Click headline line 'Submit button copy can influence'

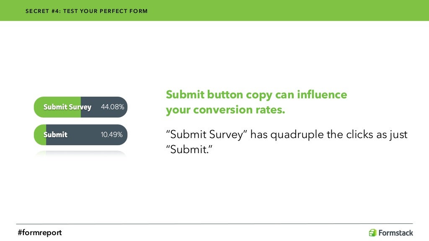pos(256,95)
